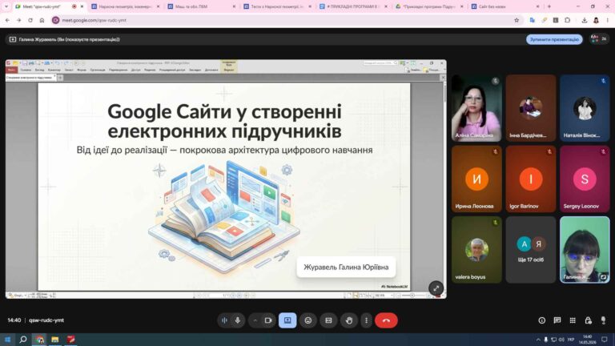The width and height of the screenshot is (615, 346).
Task: Expand video options arrow beside camera
Action: pos(255,320)
